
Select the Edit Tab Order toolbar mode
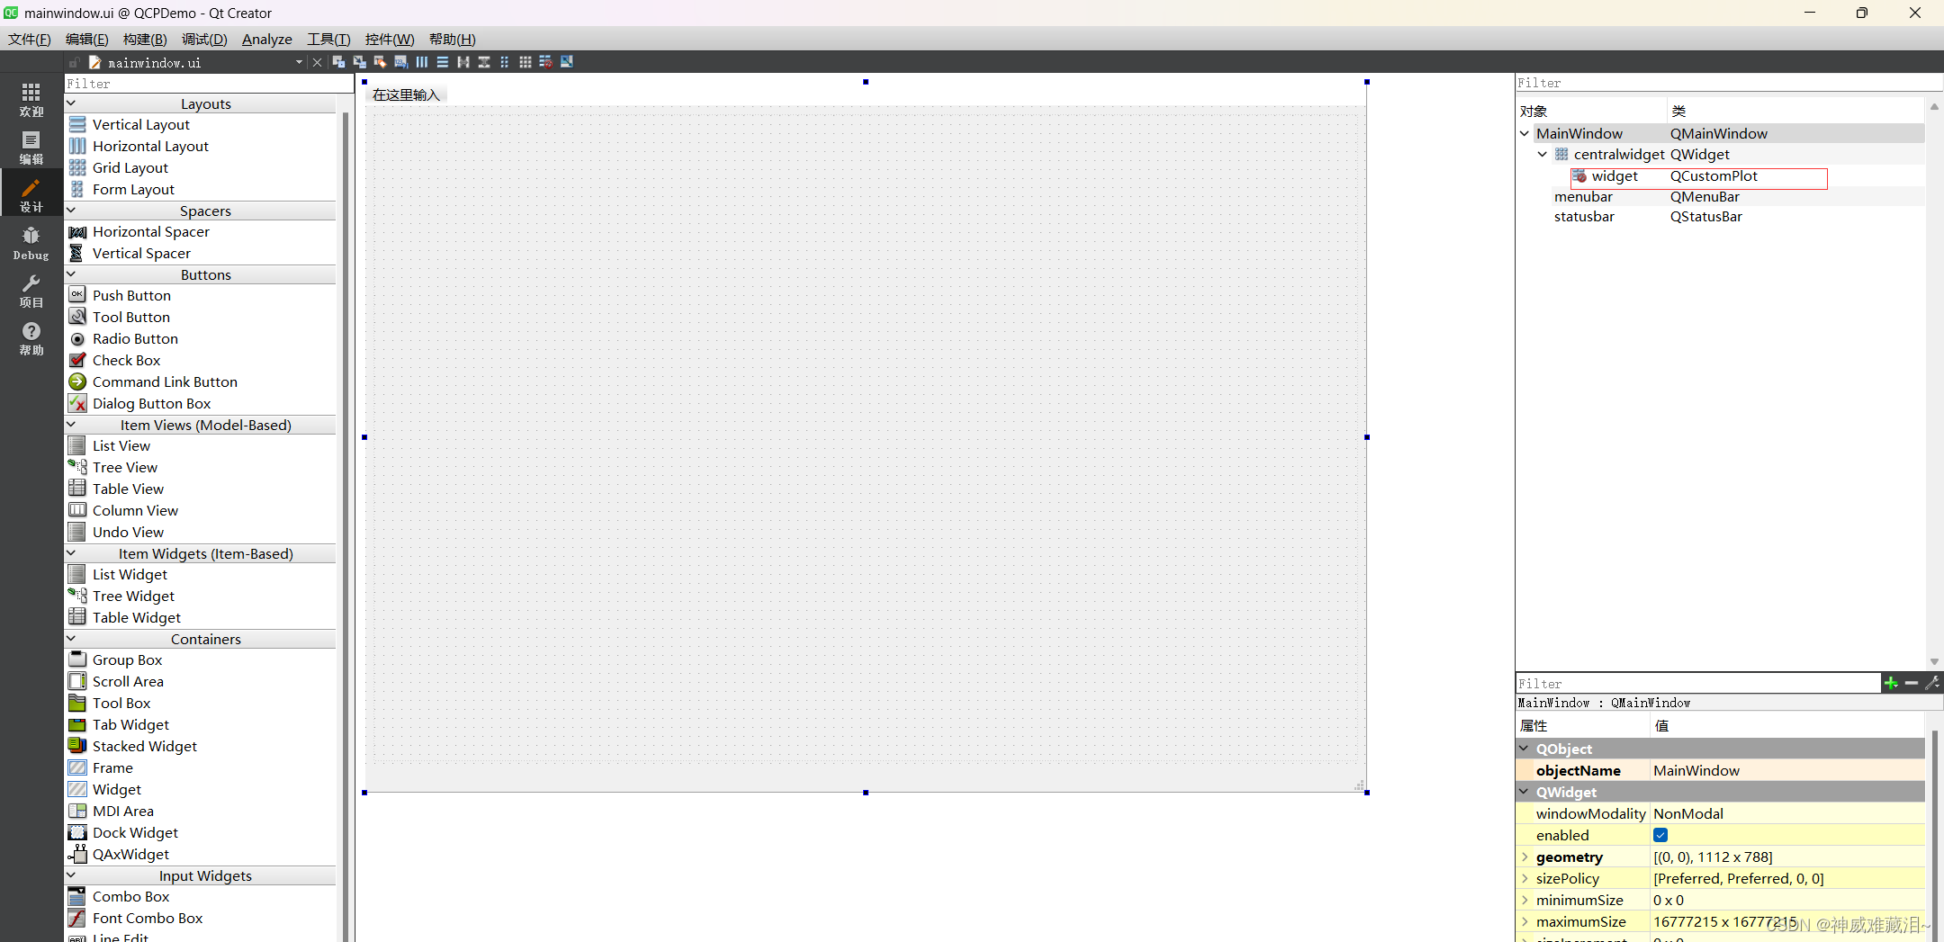400,61
